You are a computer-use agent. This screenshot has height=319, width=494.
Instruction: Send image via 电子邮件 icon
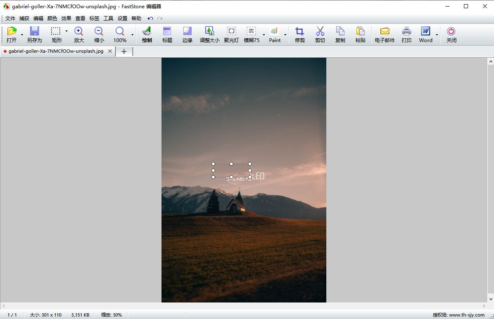[384, 35]
